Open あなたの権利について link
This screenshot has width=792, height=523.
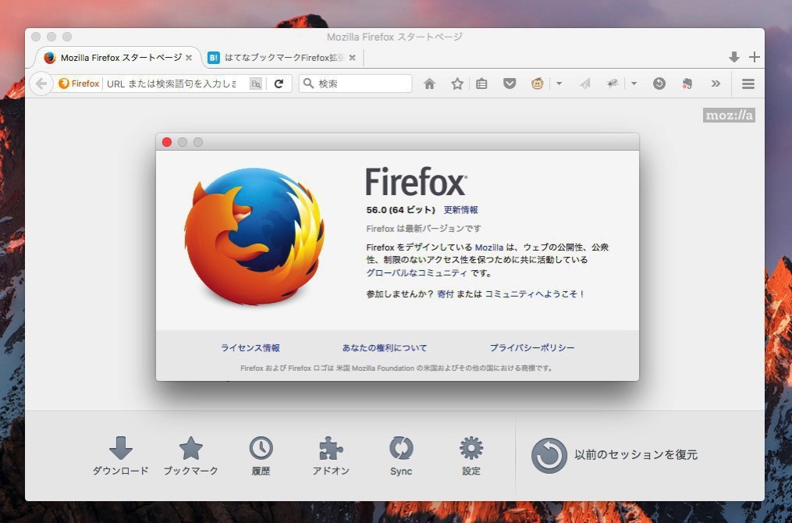pos(385,347)
